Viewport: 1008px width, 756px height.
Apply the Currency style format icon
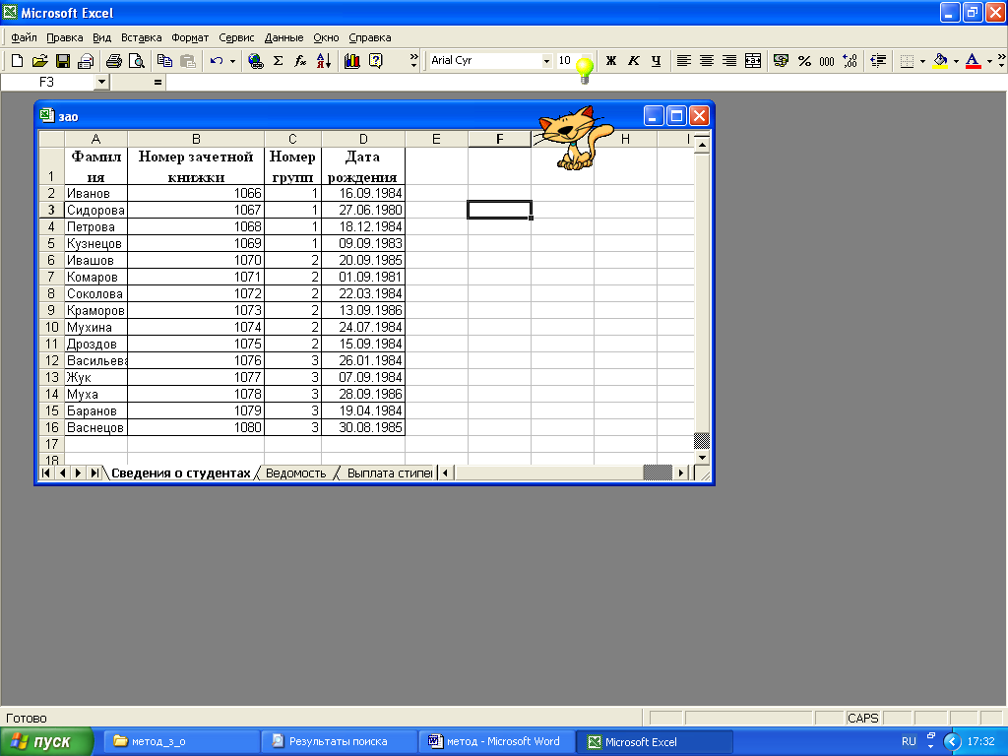click(x=781, y=60)
